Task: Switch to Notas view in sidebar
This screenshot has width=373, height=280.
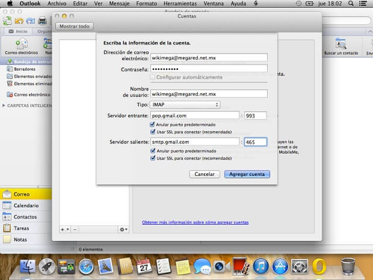Action: click(x=26, y=240)
